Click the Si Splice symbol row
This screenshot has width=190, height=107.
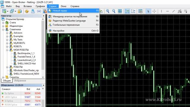click(21, 101)
